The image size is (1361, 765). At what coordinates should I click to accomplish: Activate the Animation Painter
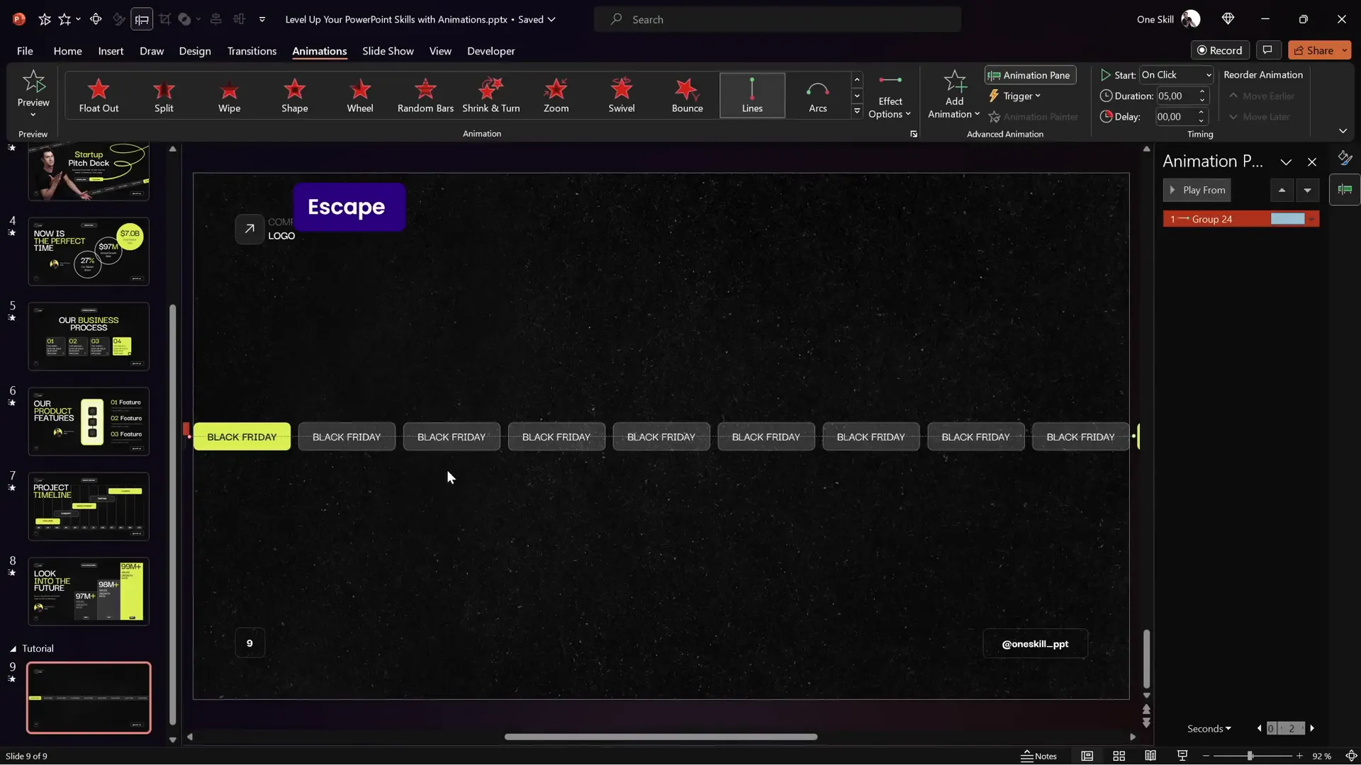1034,116
